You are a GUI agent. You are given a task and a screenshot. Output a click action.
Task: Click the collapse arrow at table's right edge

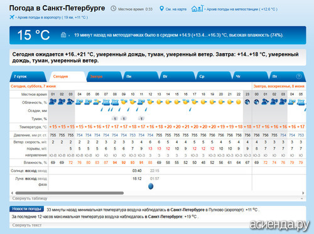pyautogui.click(x=302, y=198)
